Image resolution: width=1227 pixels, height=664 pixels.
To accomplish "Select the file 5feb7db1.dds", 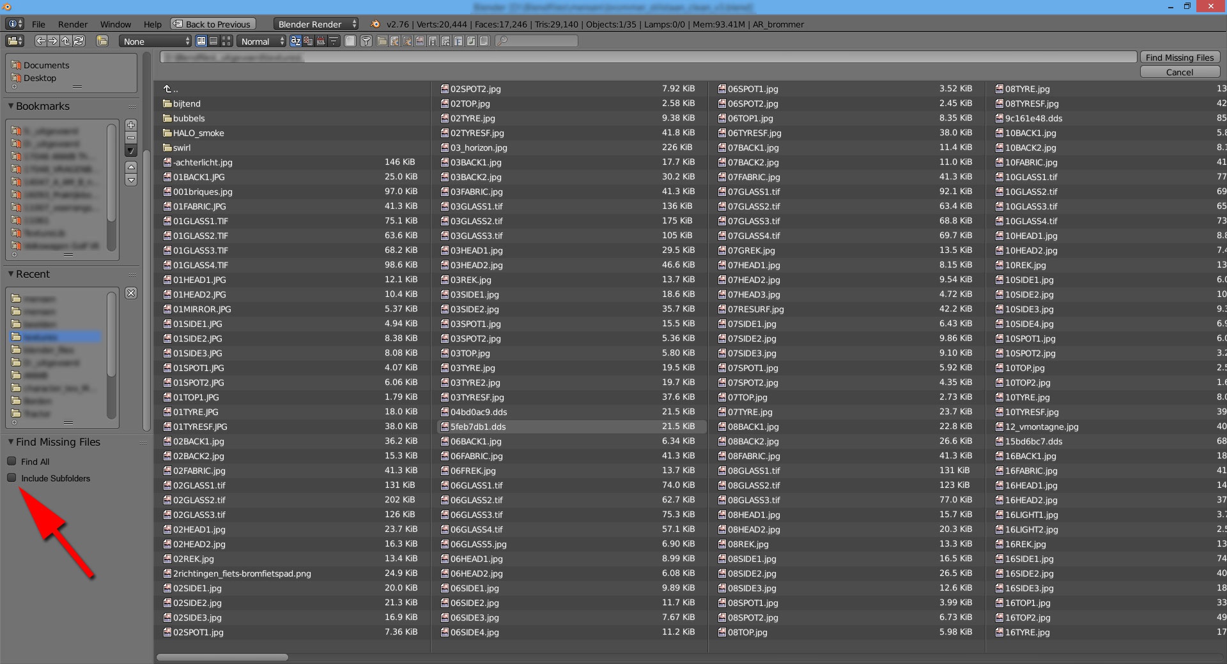I will click(x=571, y=426).
